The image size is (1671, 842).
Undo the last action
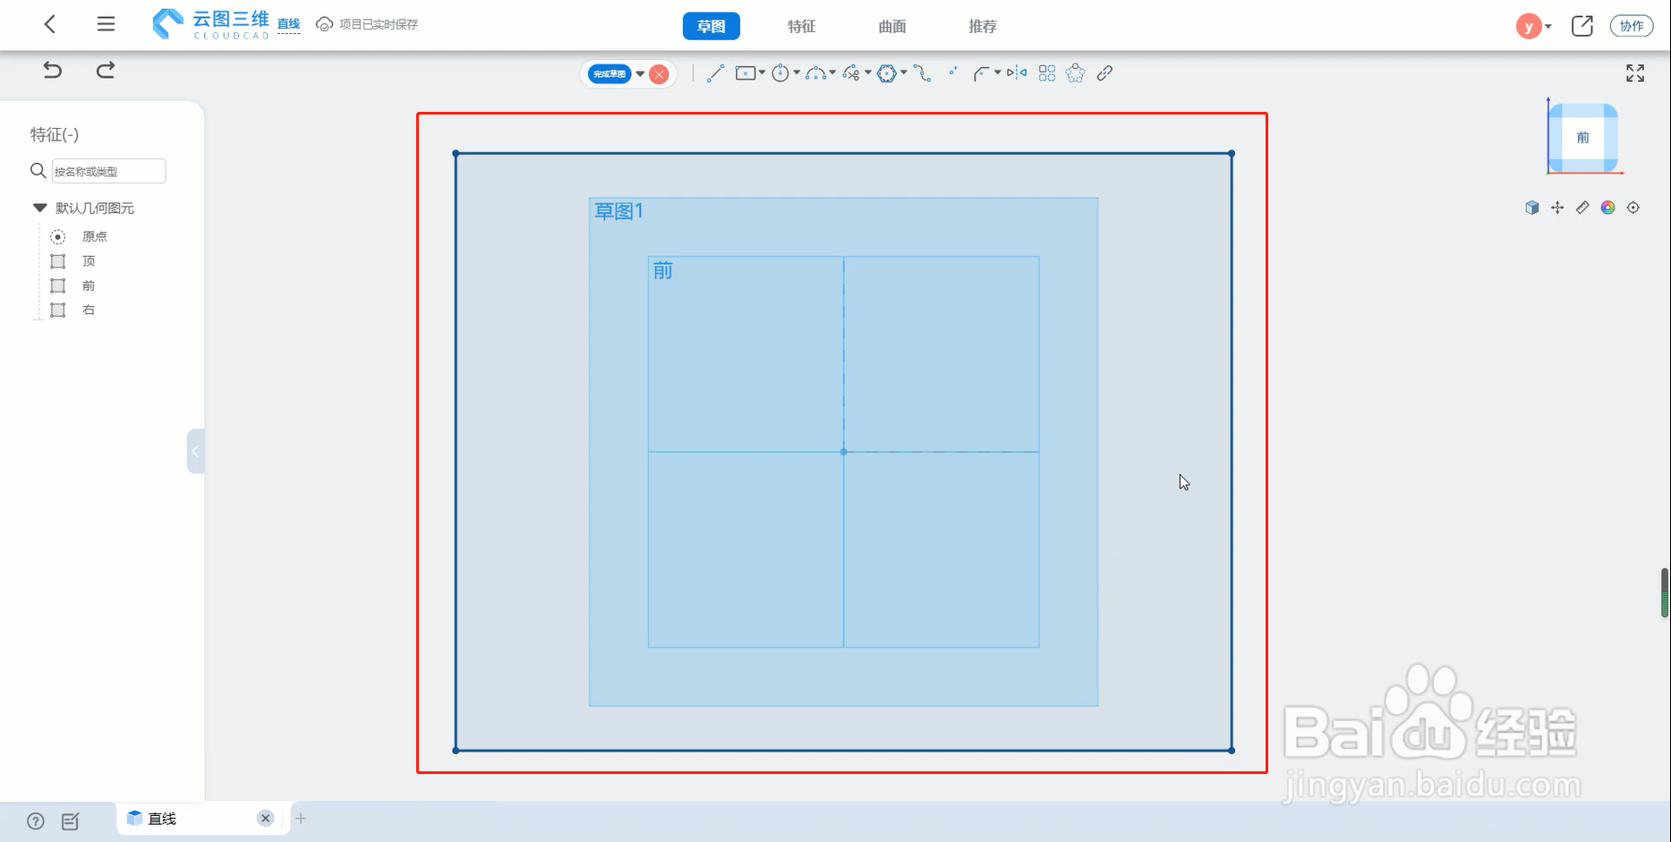coord(53,70)
